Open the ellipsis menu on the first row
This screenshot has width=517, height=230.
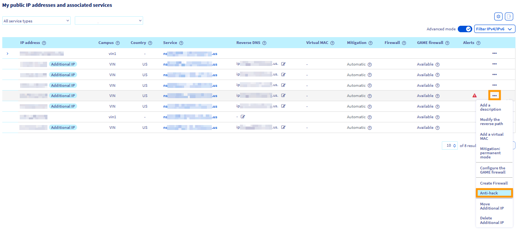(x=494, y=53)
